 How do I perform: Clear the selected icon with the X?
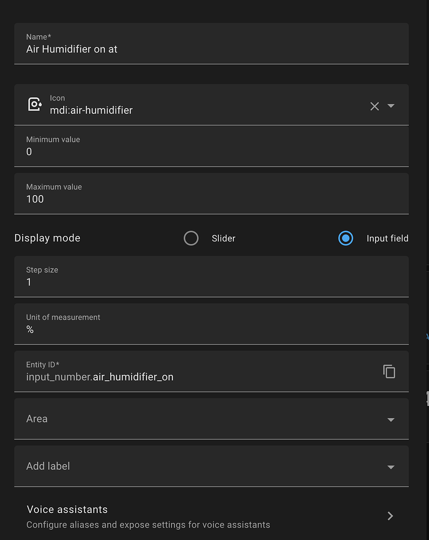click(374, 106)
